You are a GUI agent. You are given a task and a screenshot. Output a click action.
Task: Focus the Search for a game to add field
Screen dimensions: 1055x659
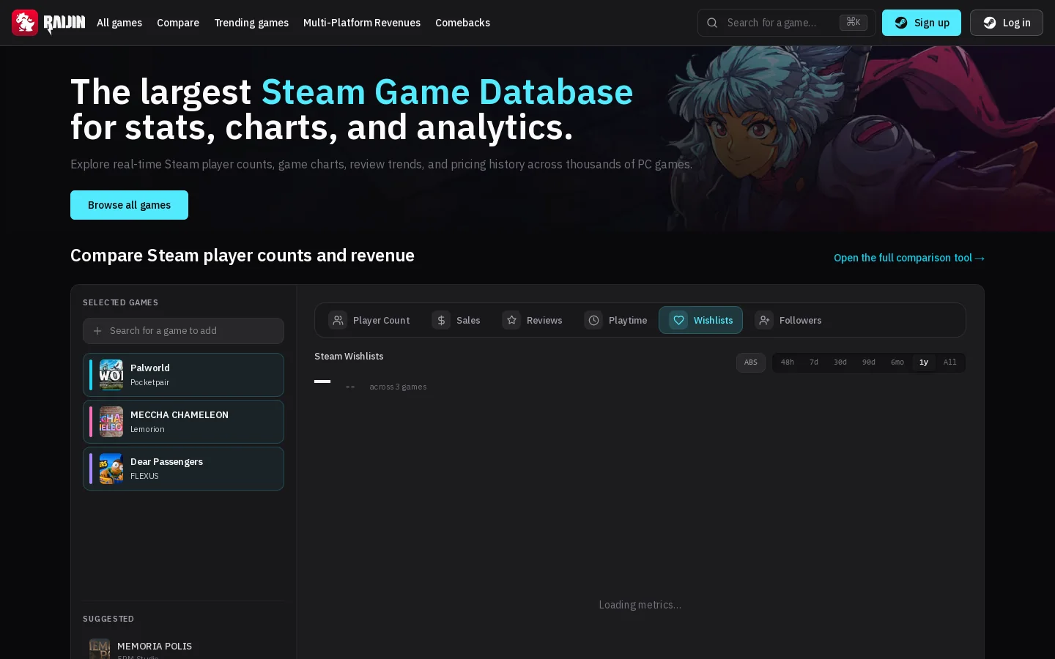point(183,331)
